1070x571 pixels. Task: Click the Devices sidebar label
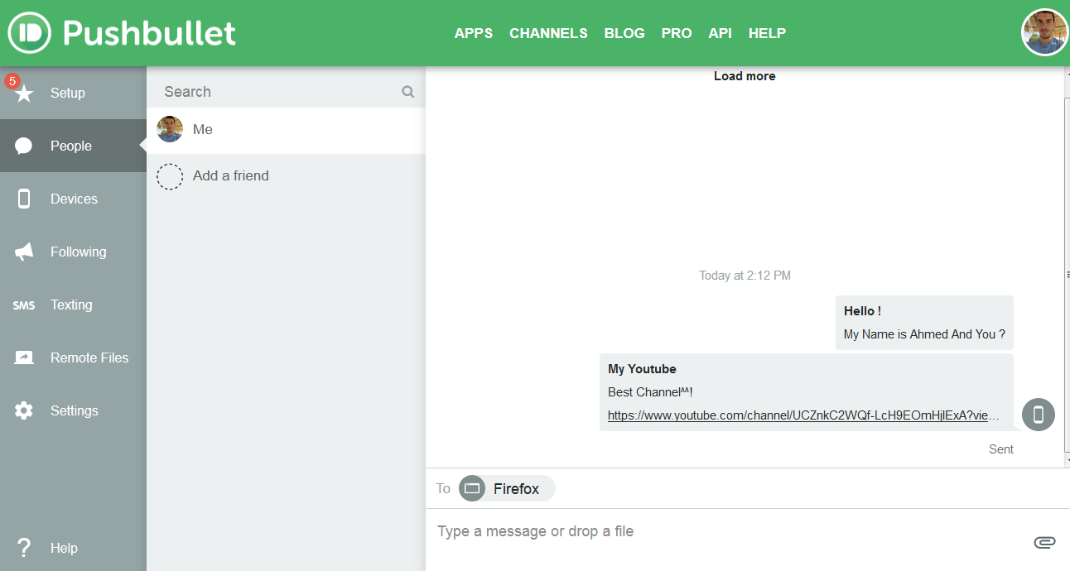(74, 199)
